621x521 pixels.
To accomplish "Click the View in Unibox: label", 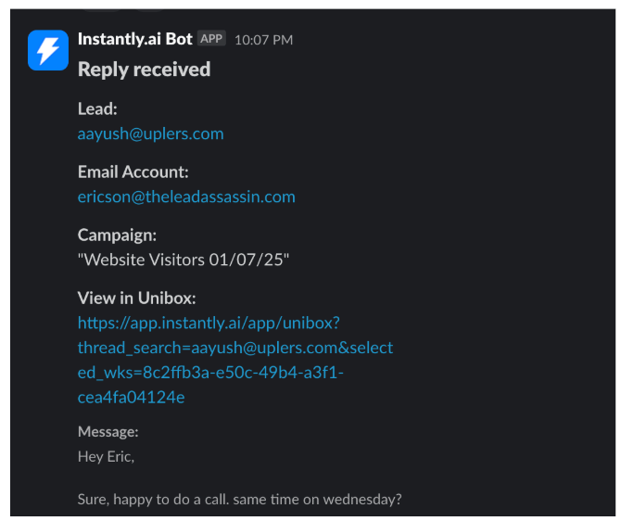I will pyautogui.click(x=136, y=298).
